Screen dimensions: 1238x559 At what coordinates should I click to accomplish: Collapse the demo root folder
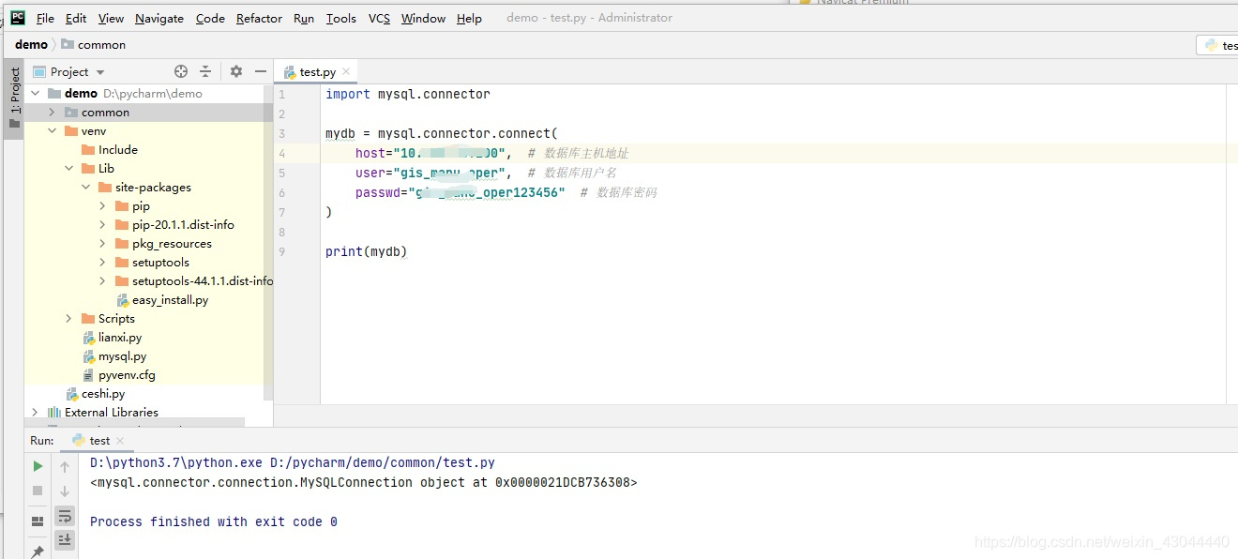tap(36, 93)
